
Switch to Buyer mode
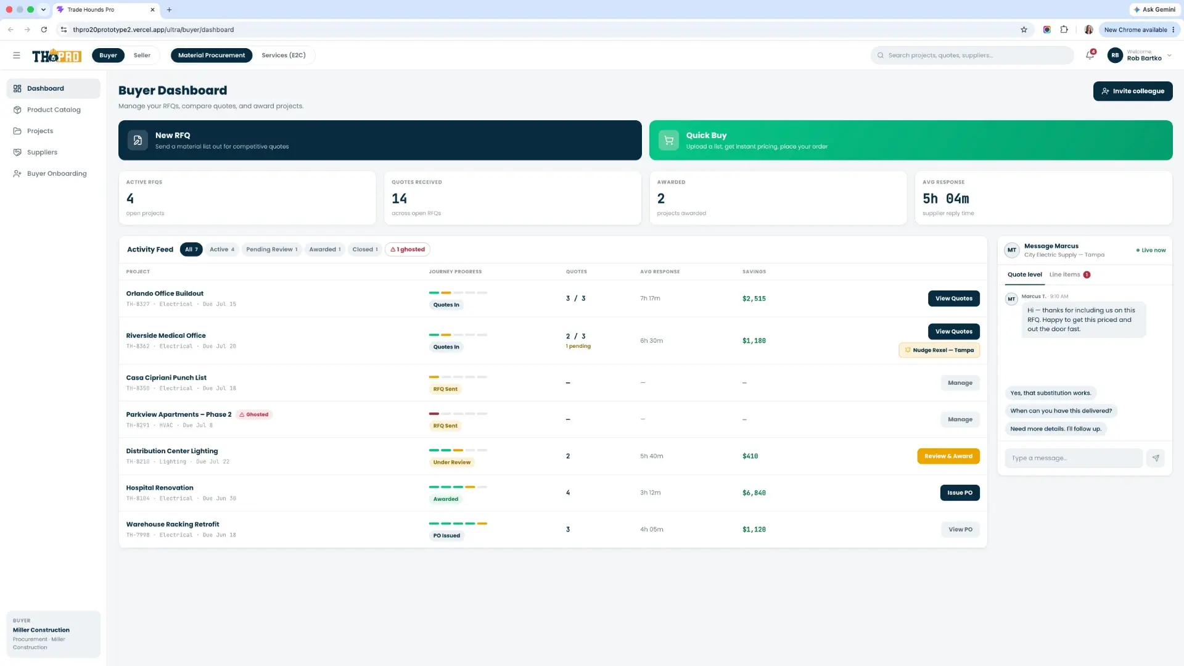[x=108, y=55]
